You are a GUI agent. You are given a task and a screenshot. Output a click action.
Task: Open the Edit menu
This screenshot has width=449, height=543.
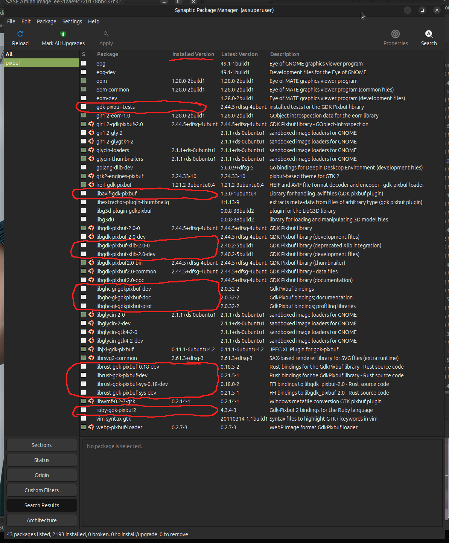pyautogui.click(x=26, y=21)
